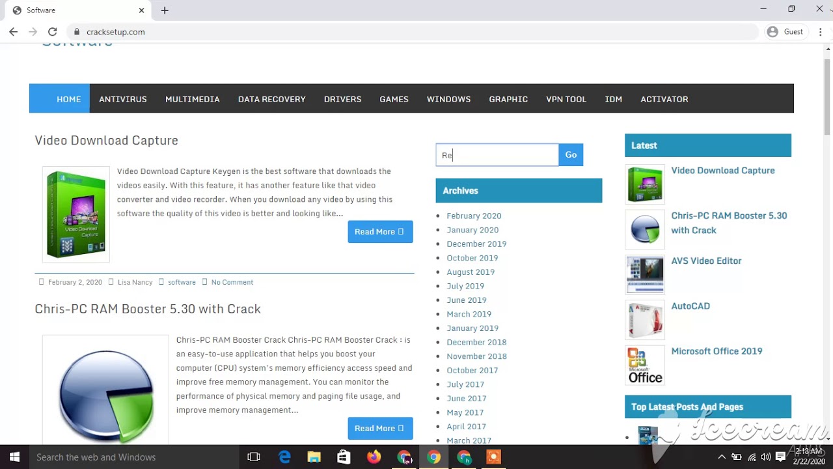Click the Chris-PC RAM Booster thumbnail in Latest

645,229
